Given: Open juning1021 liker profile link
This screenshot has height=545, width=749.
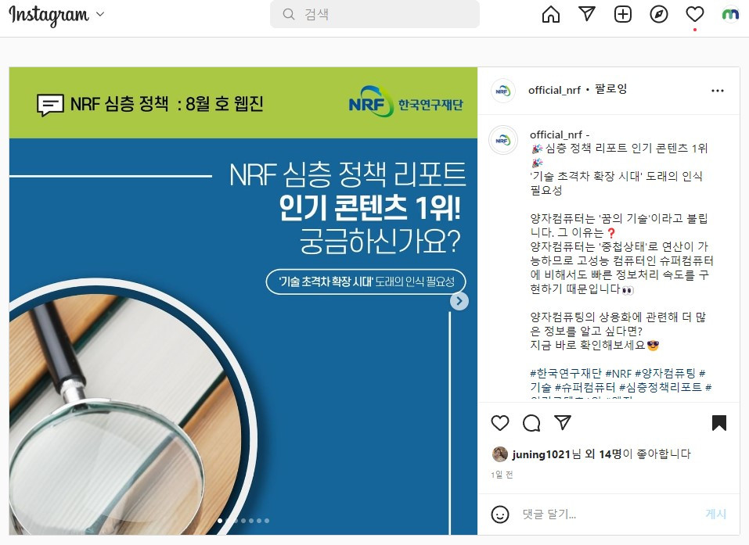Looking at the screenshot, I should click(542, 454).
